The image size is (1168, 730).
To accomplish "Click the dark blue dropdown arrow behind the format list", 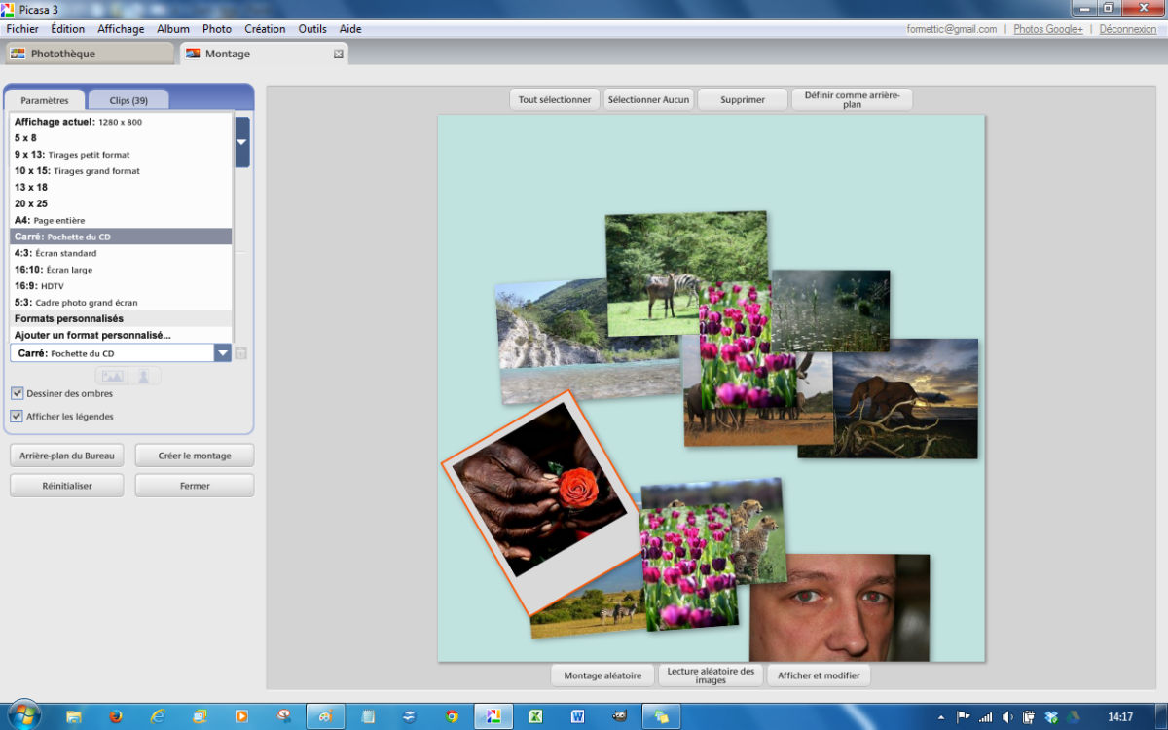I will (242, 142).
